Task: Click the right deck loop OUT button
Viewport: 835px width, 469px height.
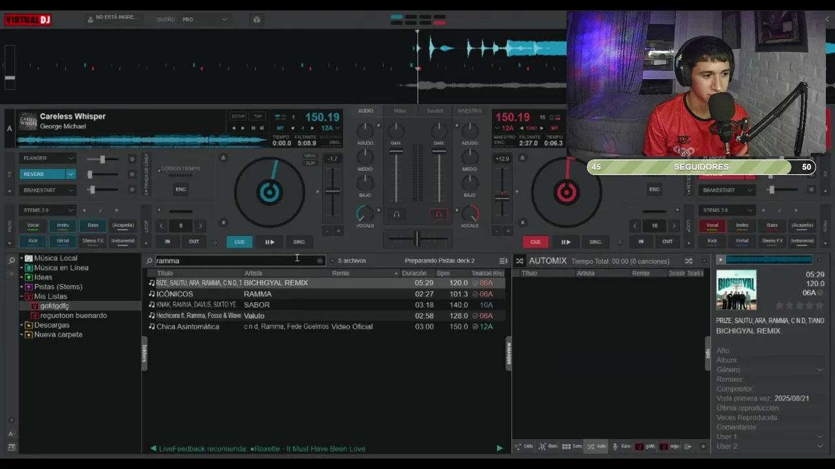Action: click(x=667, y=242)
